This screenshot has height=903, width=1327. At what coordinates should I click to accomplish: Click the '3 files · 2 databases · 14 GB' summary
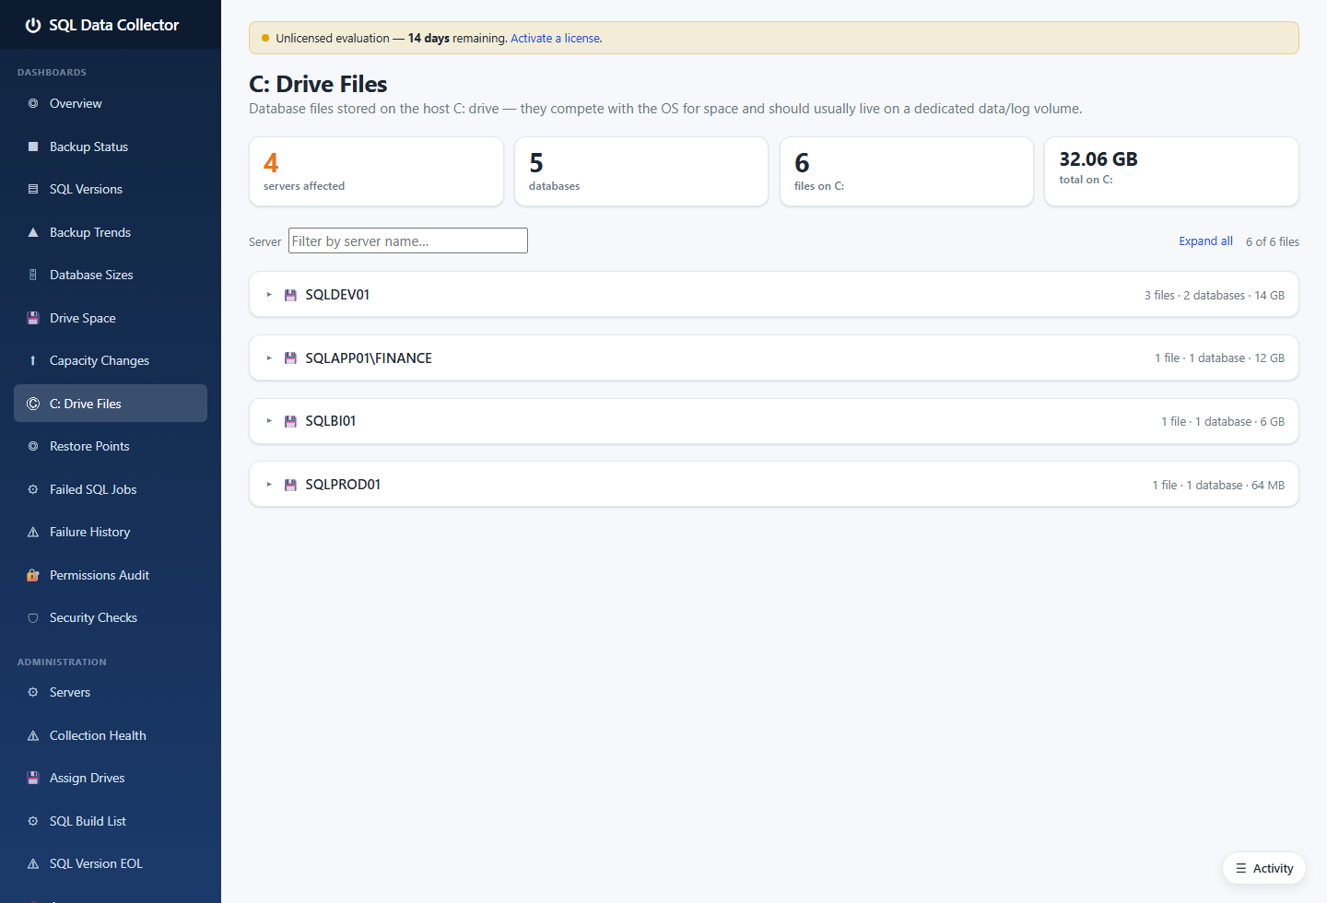click(x=1215, y=295)
